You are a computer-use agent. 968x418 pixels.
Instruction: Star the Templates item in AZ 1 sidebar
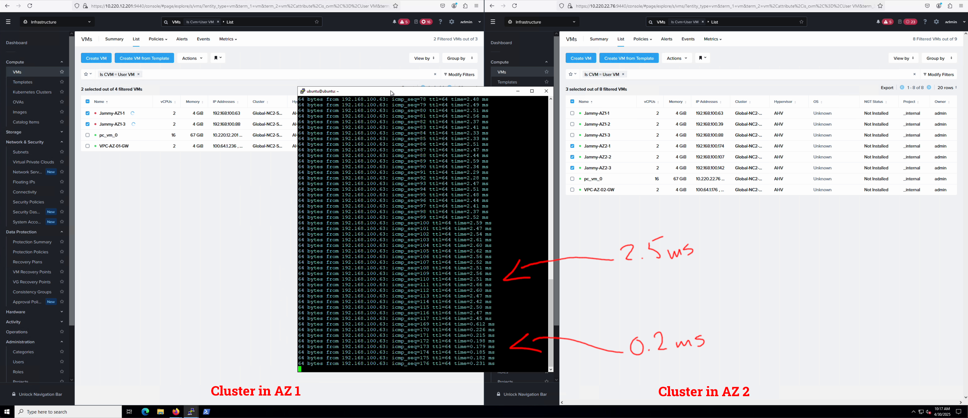(x=62, y=82)
